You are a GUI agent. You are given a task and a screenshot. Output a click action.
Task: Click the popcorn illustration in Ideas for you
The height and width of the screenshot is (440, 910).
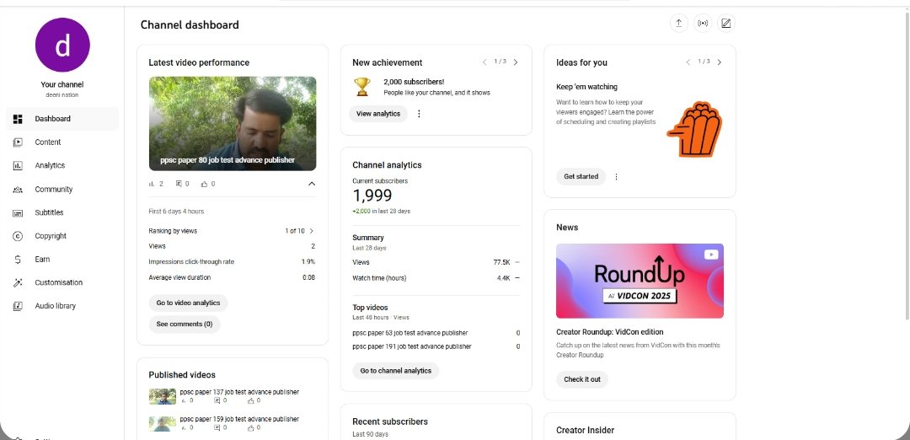click(694, 129)
